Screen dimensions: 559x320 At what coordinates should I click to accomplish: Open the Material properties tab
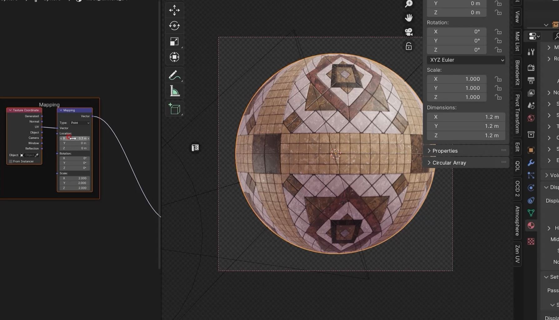click(x=531, y=226)
